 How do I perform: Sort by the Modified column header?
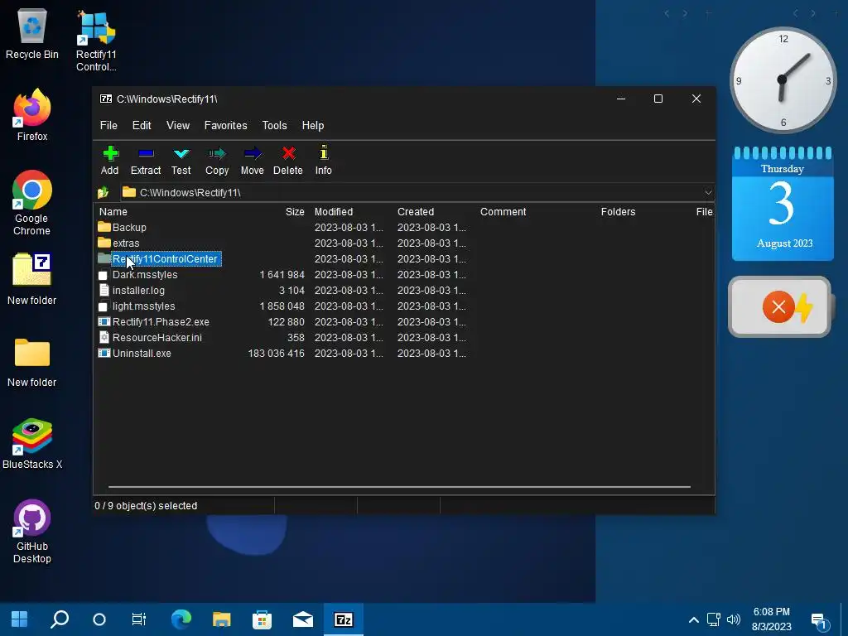[x=334, y=212]
